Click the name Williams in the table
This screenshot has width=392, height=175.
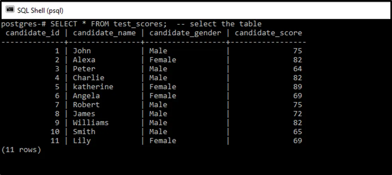click(x=91, y=123)
